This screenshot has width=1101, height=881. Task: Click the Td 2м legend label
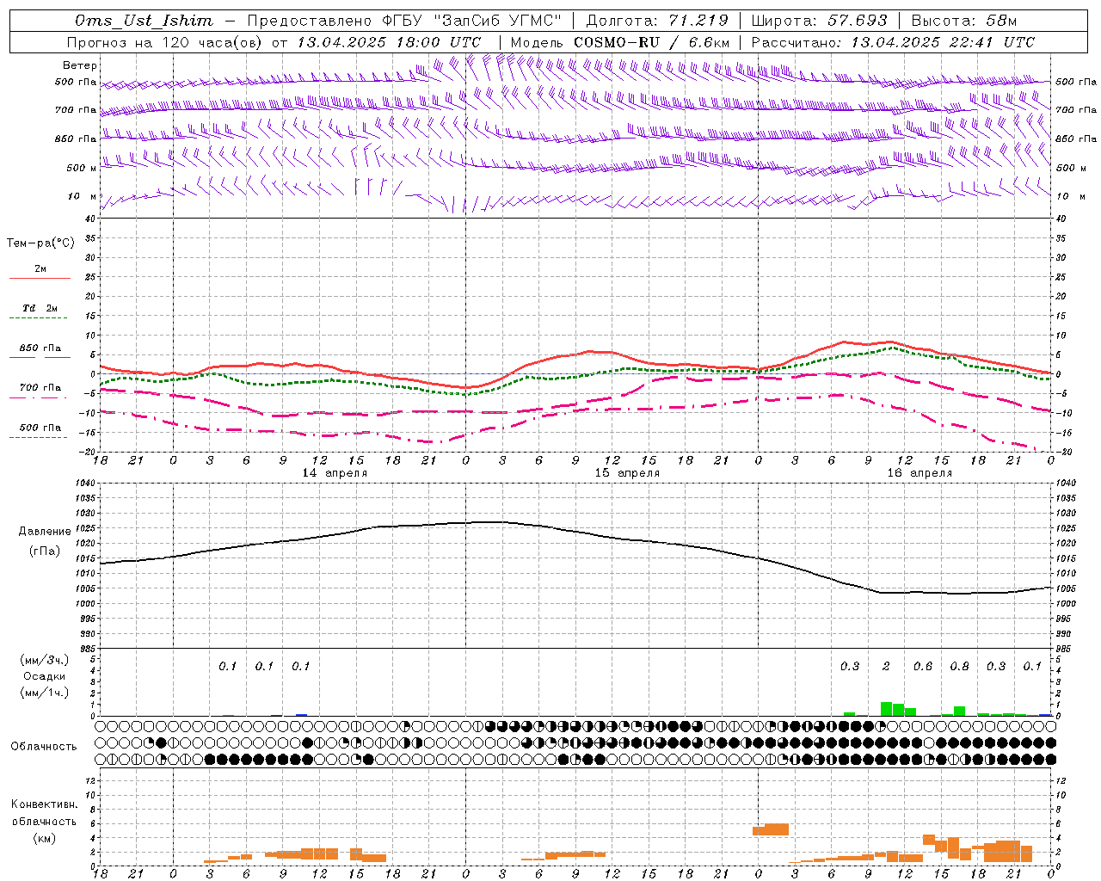(40, 308)
